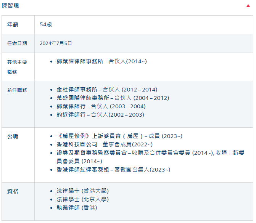Select 法律學士 (香港大學) entry

pos(83,191)
